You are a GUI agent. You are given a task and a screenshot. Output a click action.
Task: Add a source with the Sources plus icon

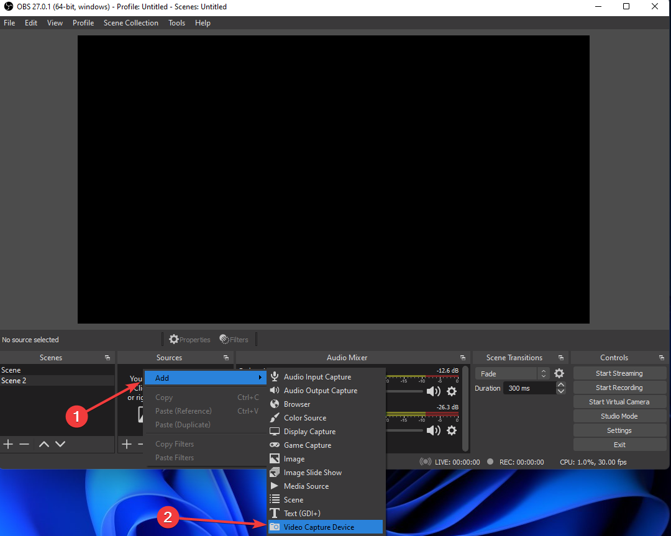pyautogui.click(x=127, y=444)
